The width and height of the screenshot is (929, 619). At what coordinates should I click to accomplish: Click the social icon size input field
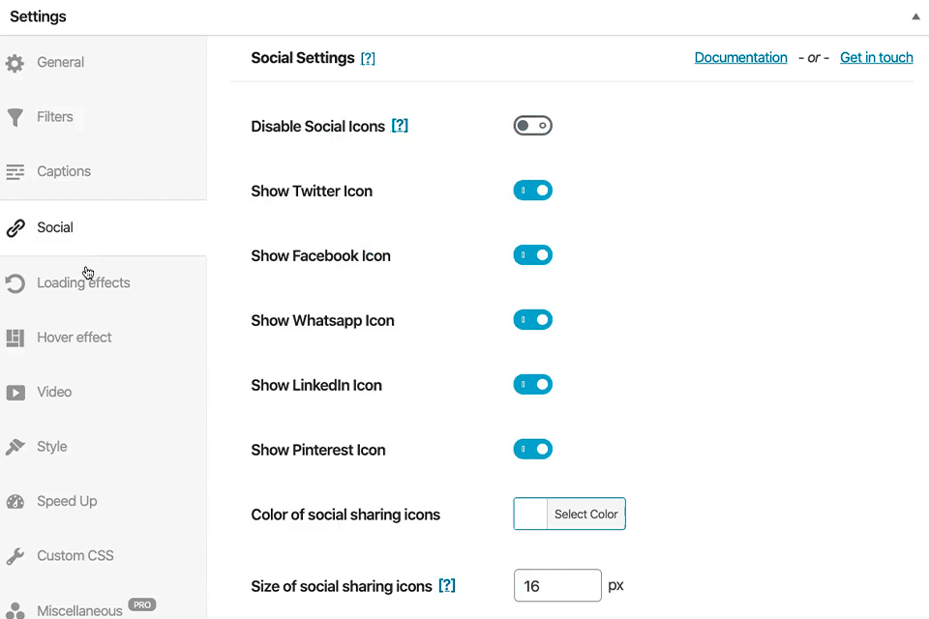point(557,585)
